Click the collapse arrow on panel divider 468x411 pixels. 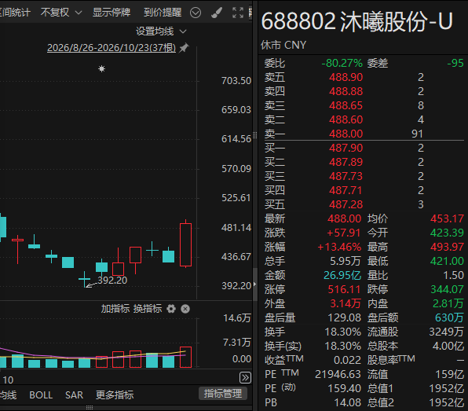tap(254, 284)
